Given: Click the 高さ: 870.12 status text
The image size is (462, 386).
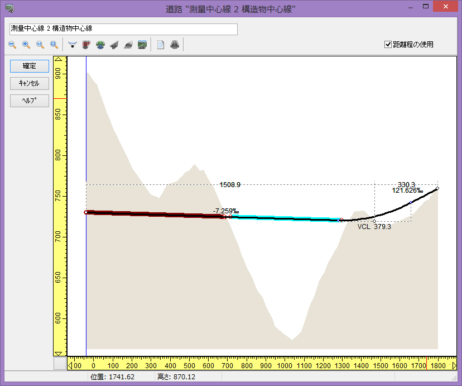Looking at the screenshot, I should pos(176,377).
